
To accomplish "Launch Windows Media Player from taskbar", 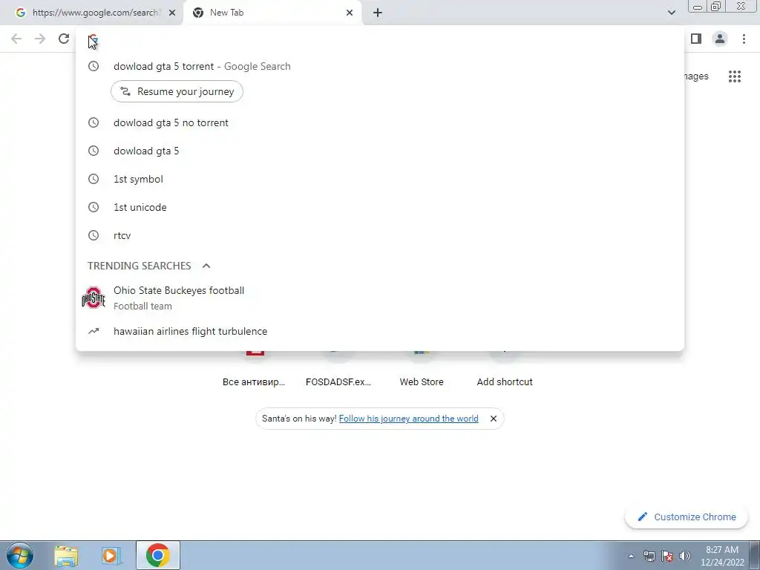I will 111,555.
